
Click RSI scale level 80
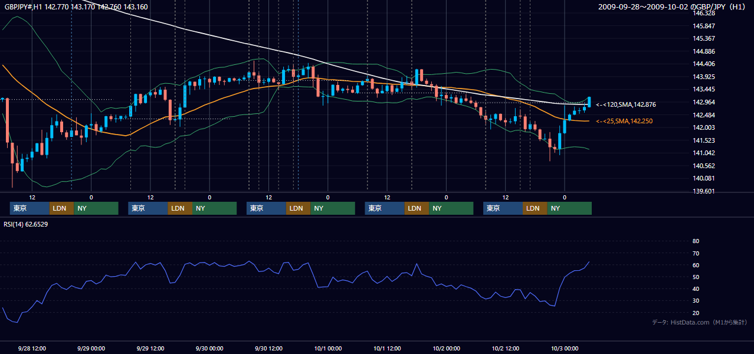click(x=696, y=241)
